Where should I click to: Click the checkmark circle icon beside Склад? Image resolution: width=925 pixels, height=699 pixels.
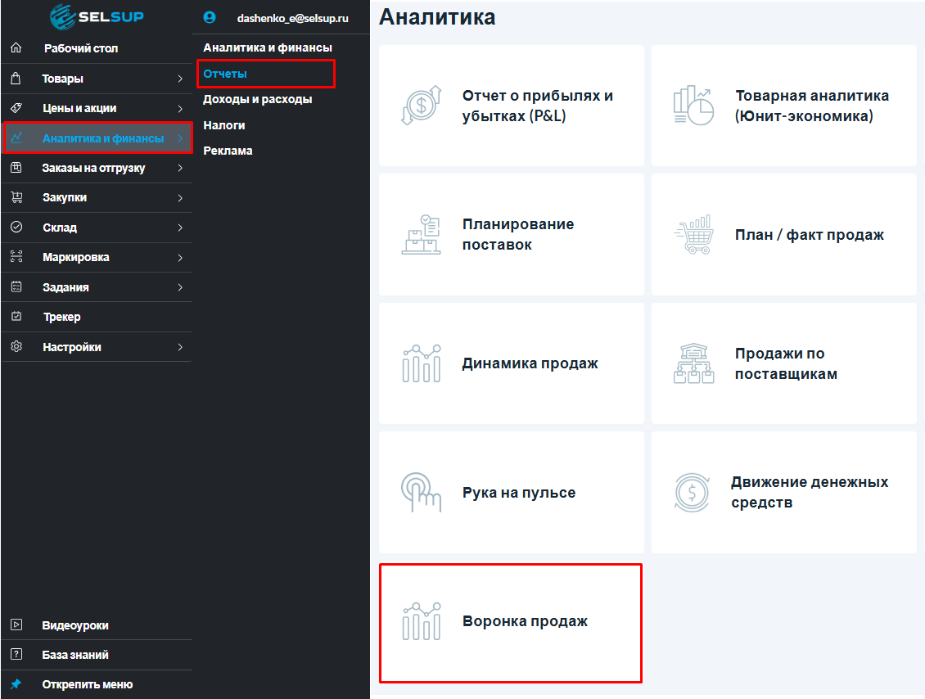click(16, 227)
